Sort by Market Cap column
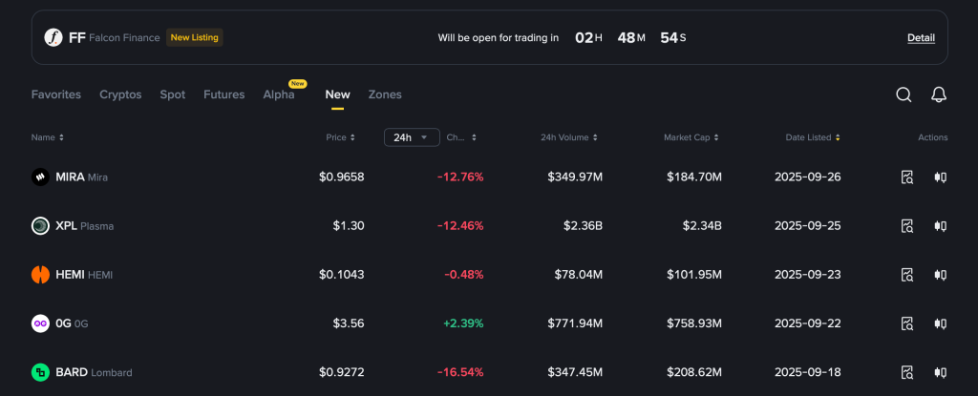Viewport: 978px width, 396px height. coord(691,137)
